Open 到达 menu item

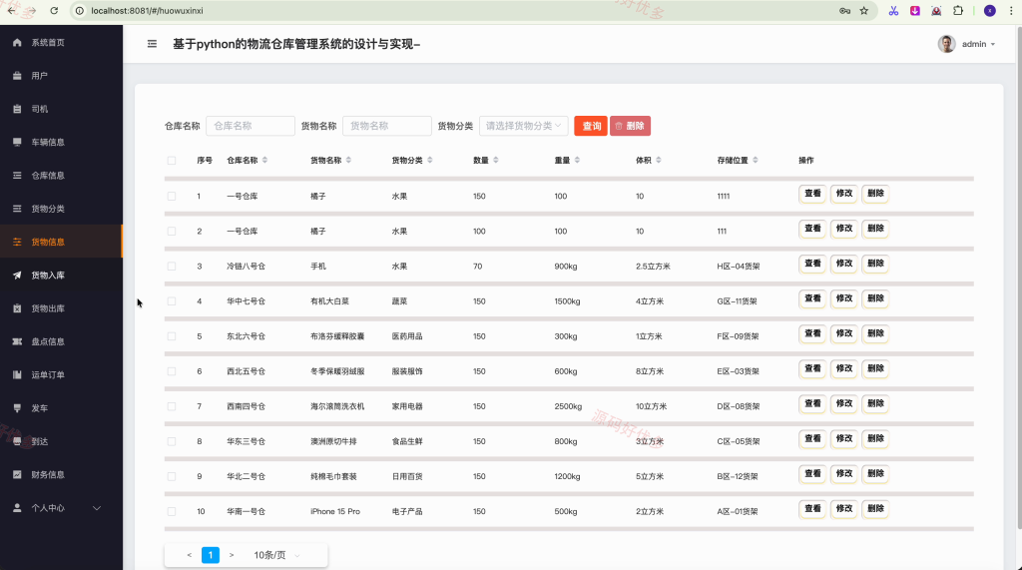click(61, 441)
